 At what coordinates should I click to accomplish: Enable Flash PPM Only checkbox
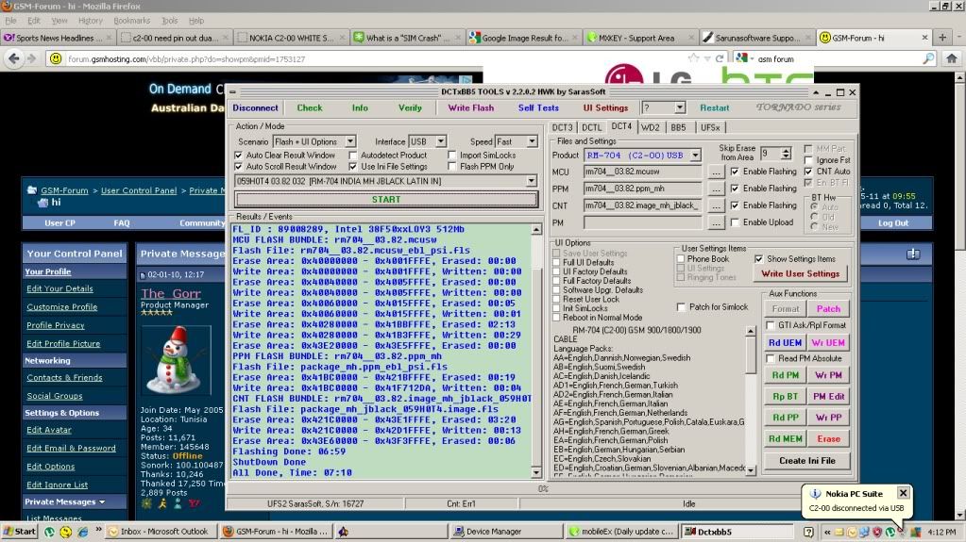pos(452,167)
